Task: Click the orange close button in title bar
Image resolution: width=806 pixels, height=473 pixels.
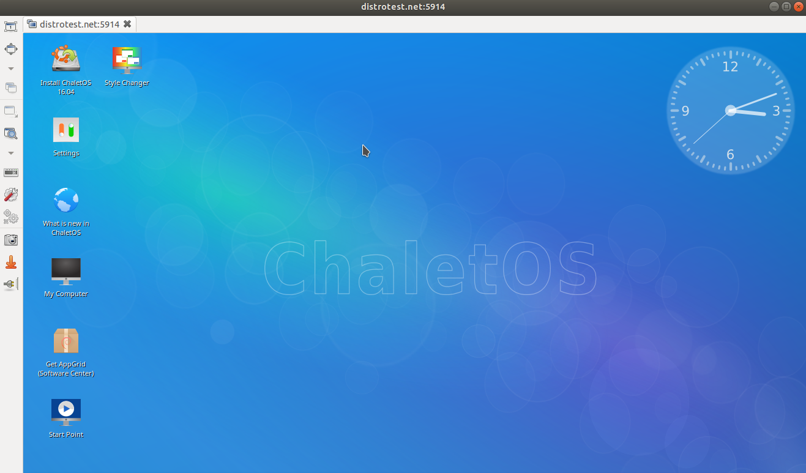Action: 798,7
